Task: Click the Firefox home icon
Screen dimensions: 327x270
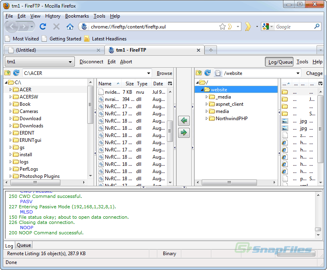Action: click(x=70, y=26)
